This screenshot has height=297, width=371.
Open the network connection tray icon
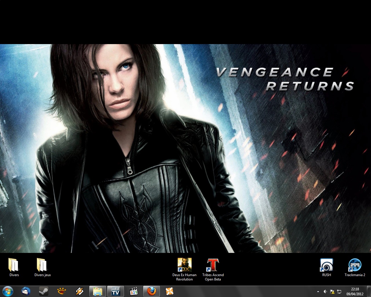coord(339,291)
